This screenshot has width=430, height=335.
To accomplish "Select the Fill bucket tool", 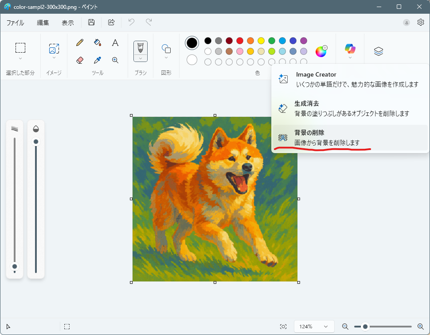I will click(98, 42).
